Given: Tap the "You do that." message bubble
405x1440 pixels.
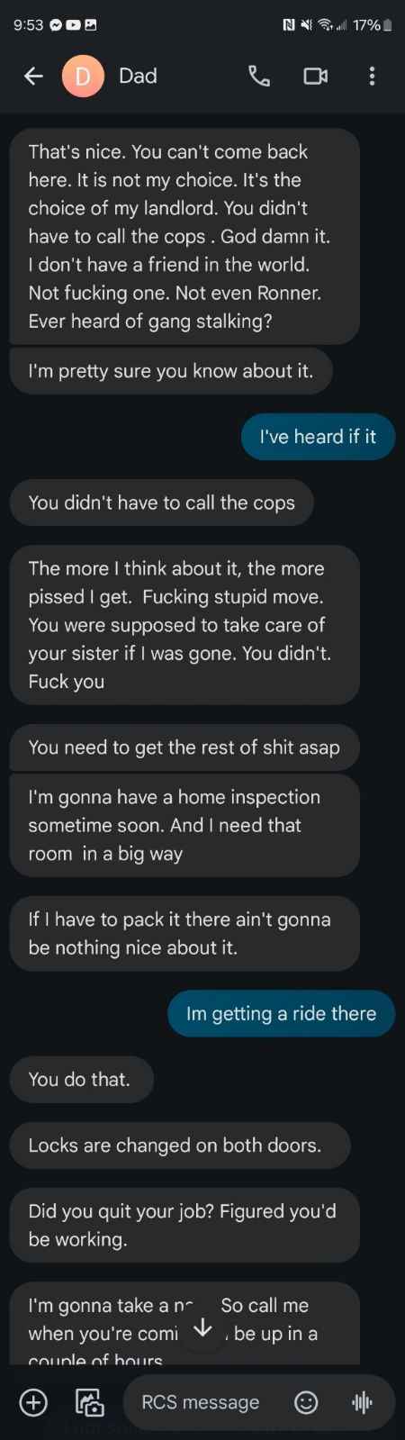Looking at the screenshot, I should [82, 1079].
